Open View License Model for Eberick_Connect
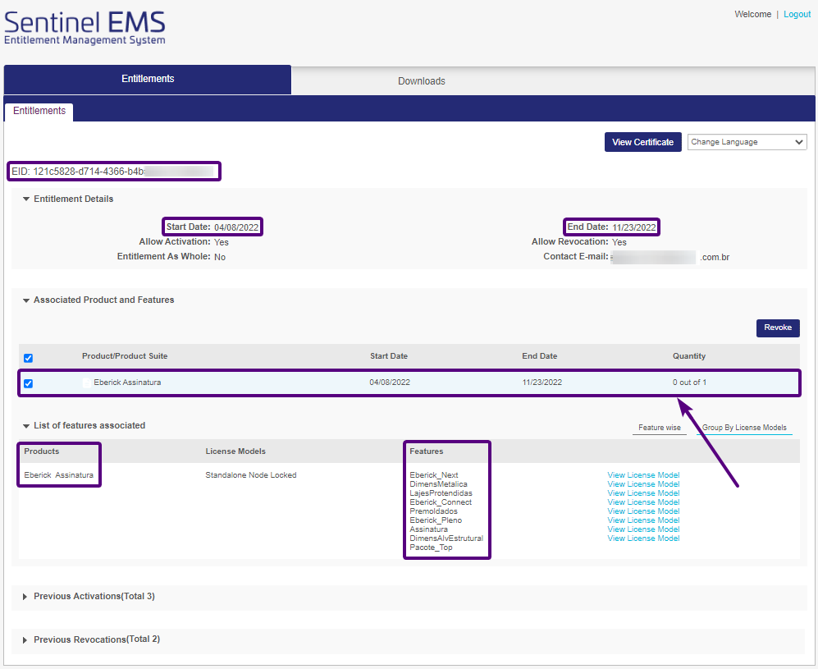The width and height of the screenshot is (818, 669). pyautogui.click(x=643, y=502)
